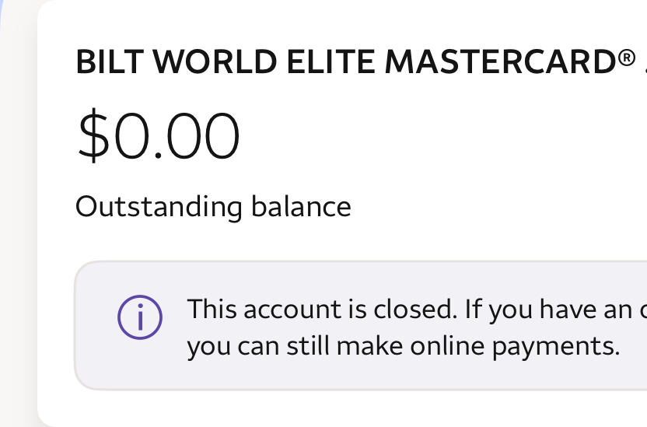Viewport: 647px width, 427px height.
Task: Click the $0.00 balance amount
Action: click(x=159, y=136)
